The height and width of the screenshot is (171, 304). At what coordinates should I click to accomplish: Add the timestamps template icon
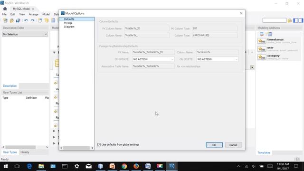point(262,41)
